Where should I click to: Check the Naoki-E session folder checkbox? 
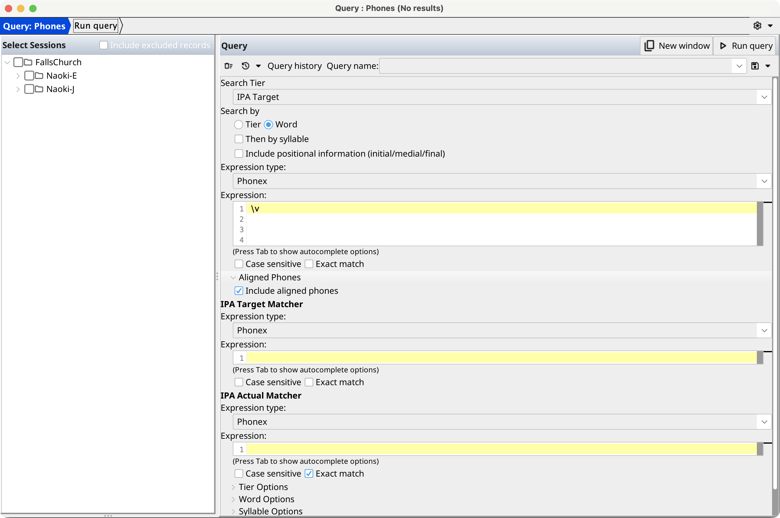[x=29, y=76]
